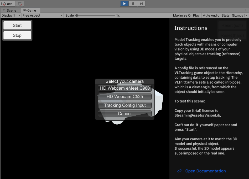
Task: Click the Play button in toolbar
Action: coord(124,4)
